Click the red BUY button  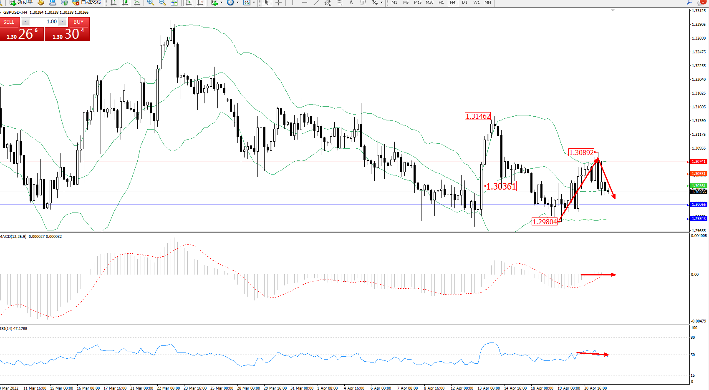tap(78, 22)
